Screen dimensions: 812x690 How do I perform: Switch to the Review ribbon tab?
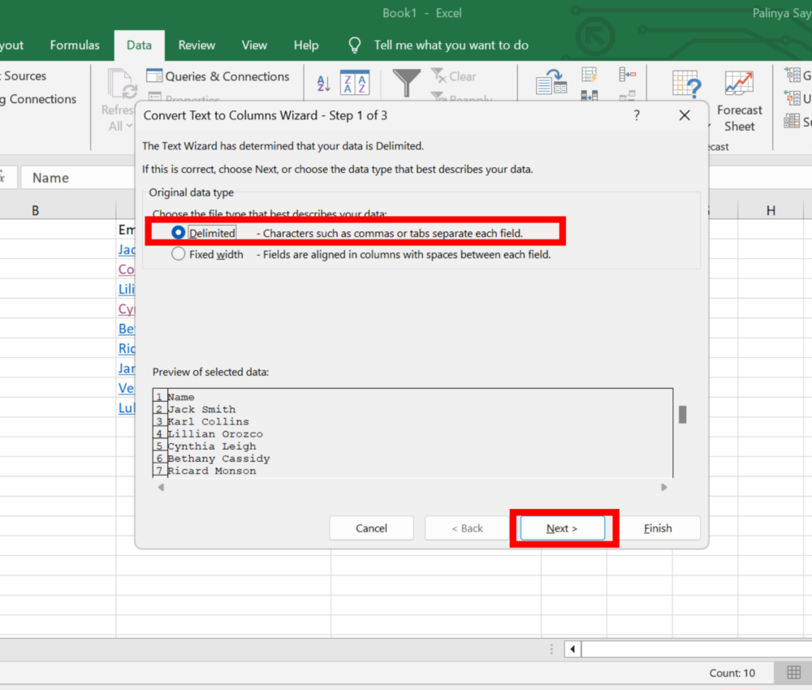point(197,45)
